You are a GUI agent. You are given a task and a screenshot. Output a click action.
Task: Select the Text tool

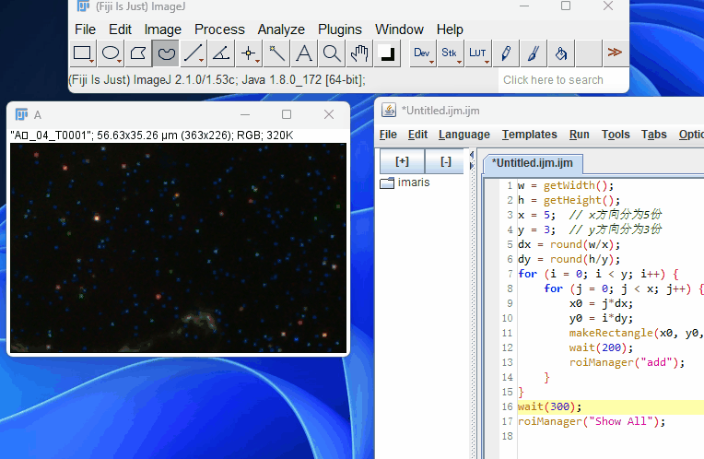pyautogui.click(x=304, y=53)
